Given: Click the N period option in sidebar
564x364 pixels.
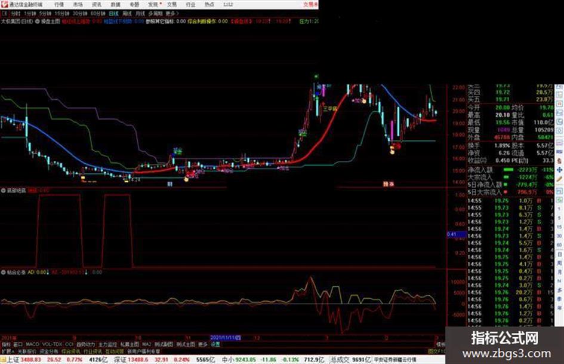Looking at the screenshot, I should [x=559, y=281].
